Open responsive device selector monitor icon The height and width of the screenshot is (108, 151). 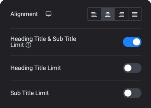click(49, 14)
